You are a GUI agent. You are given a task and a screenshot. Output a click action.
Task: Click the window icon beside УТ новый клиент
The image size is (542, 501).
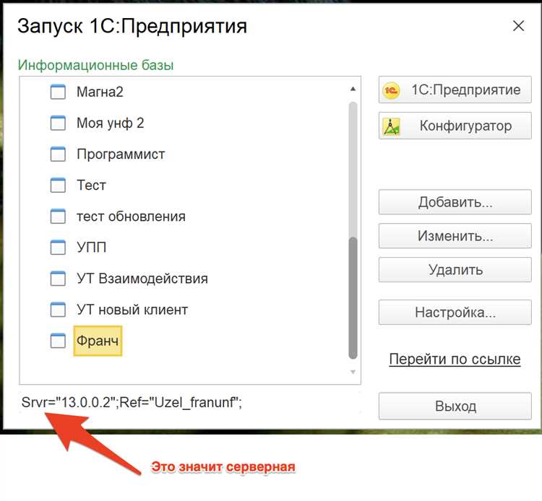[x=58, y=310]
